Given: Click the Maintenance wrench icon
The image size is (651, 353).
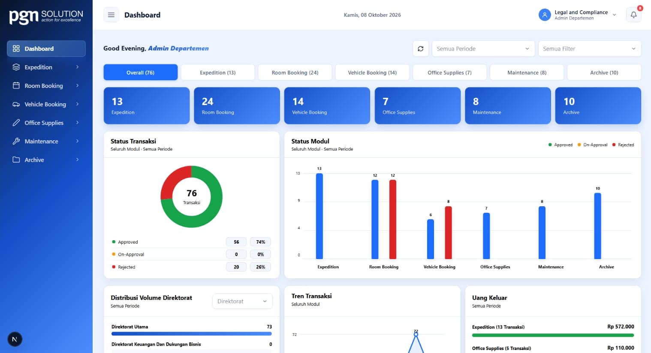Looking at the screenshot, I should [16, 141].
